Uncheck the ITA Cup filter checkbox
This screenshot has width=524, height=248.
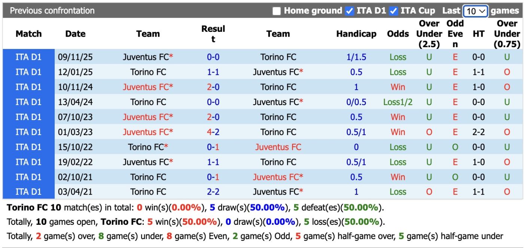click(x=393, y=11)
